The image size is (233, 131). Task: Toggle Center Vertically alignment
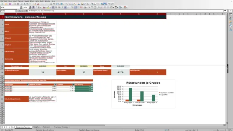click(65, 7)
